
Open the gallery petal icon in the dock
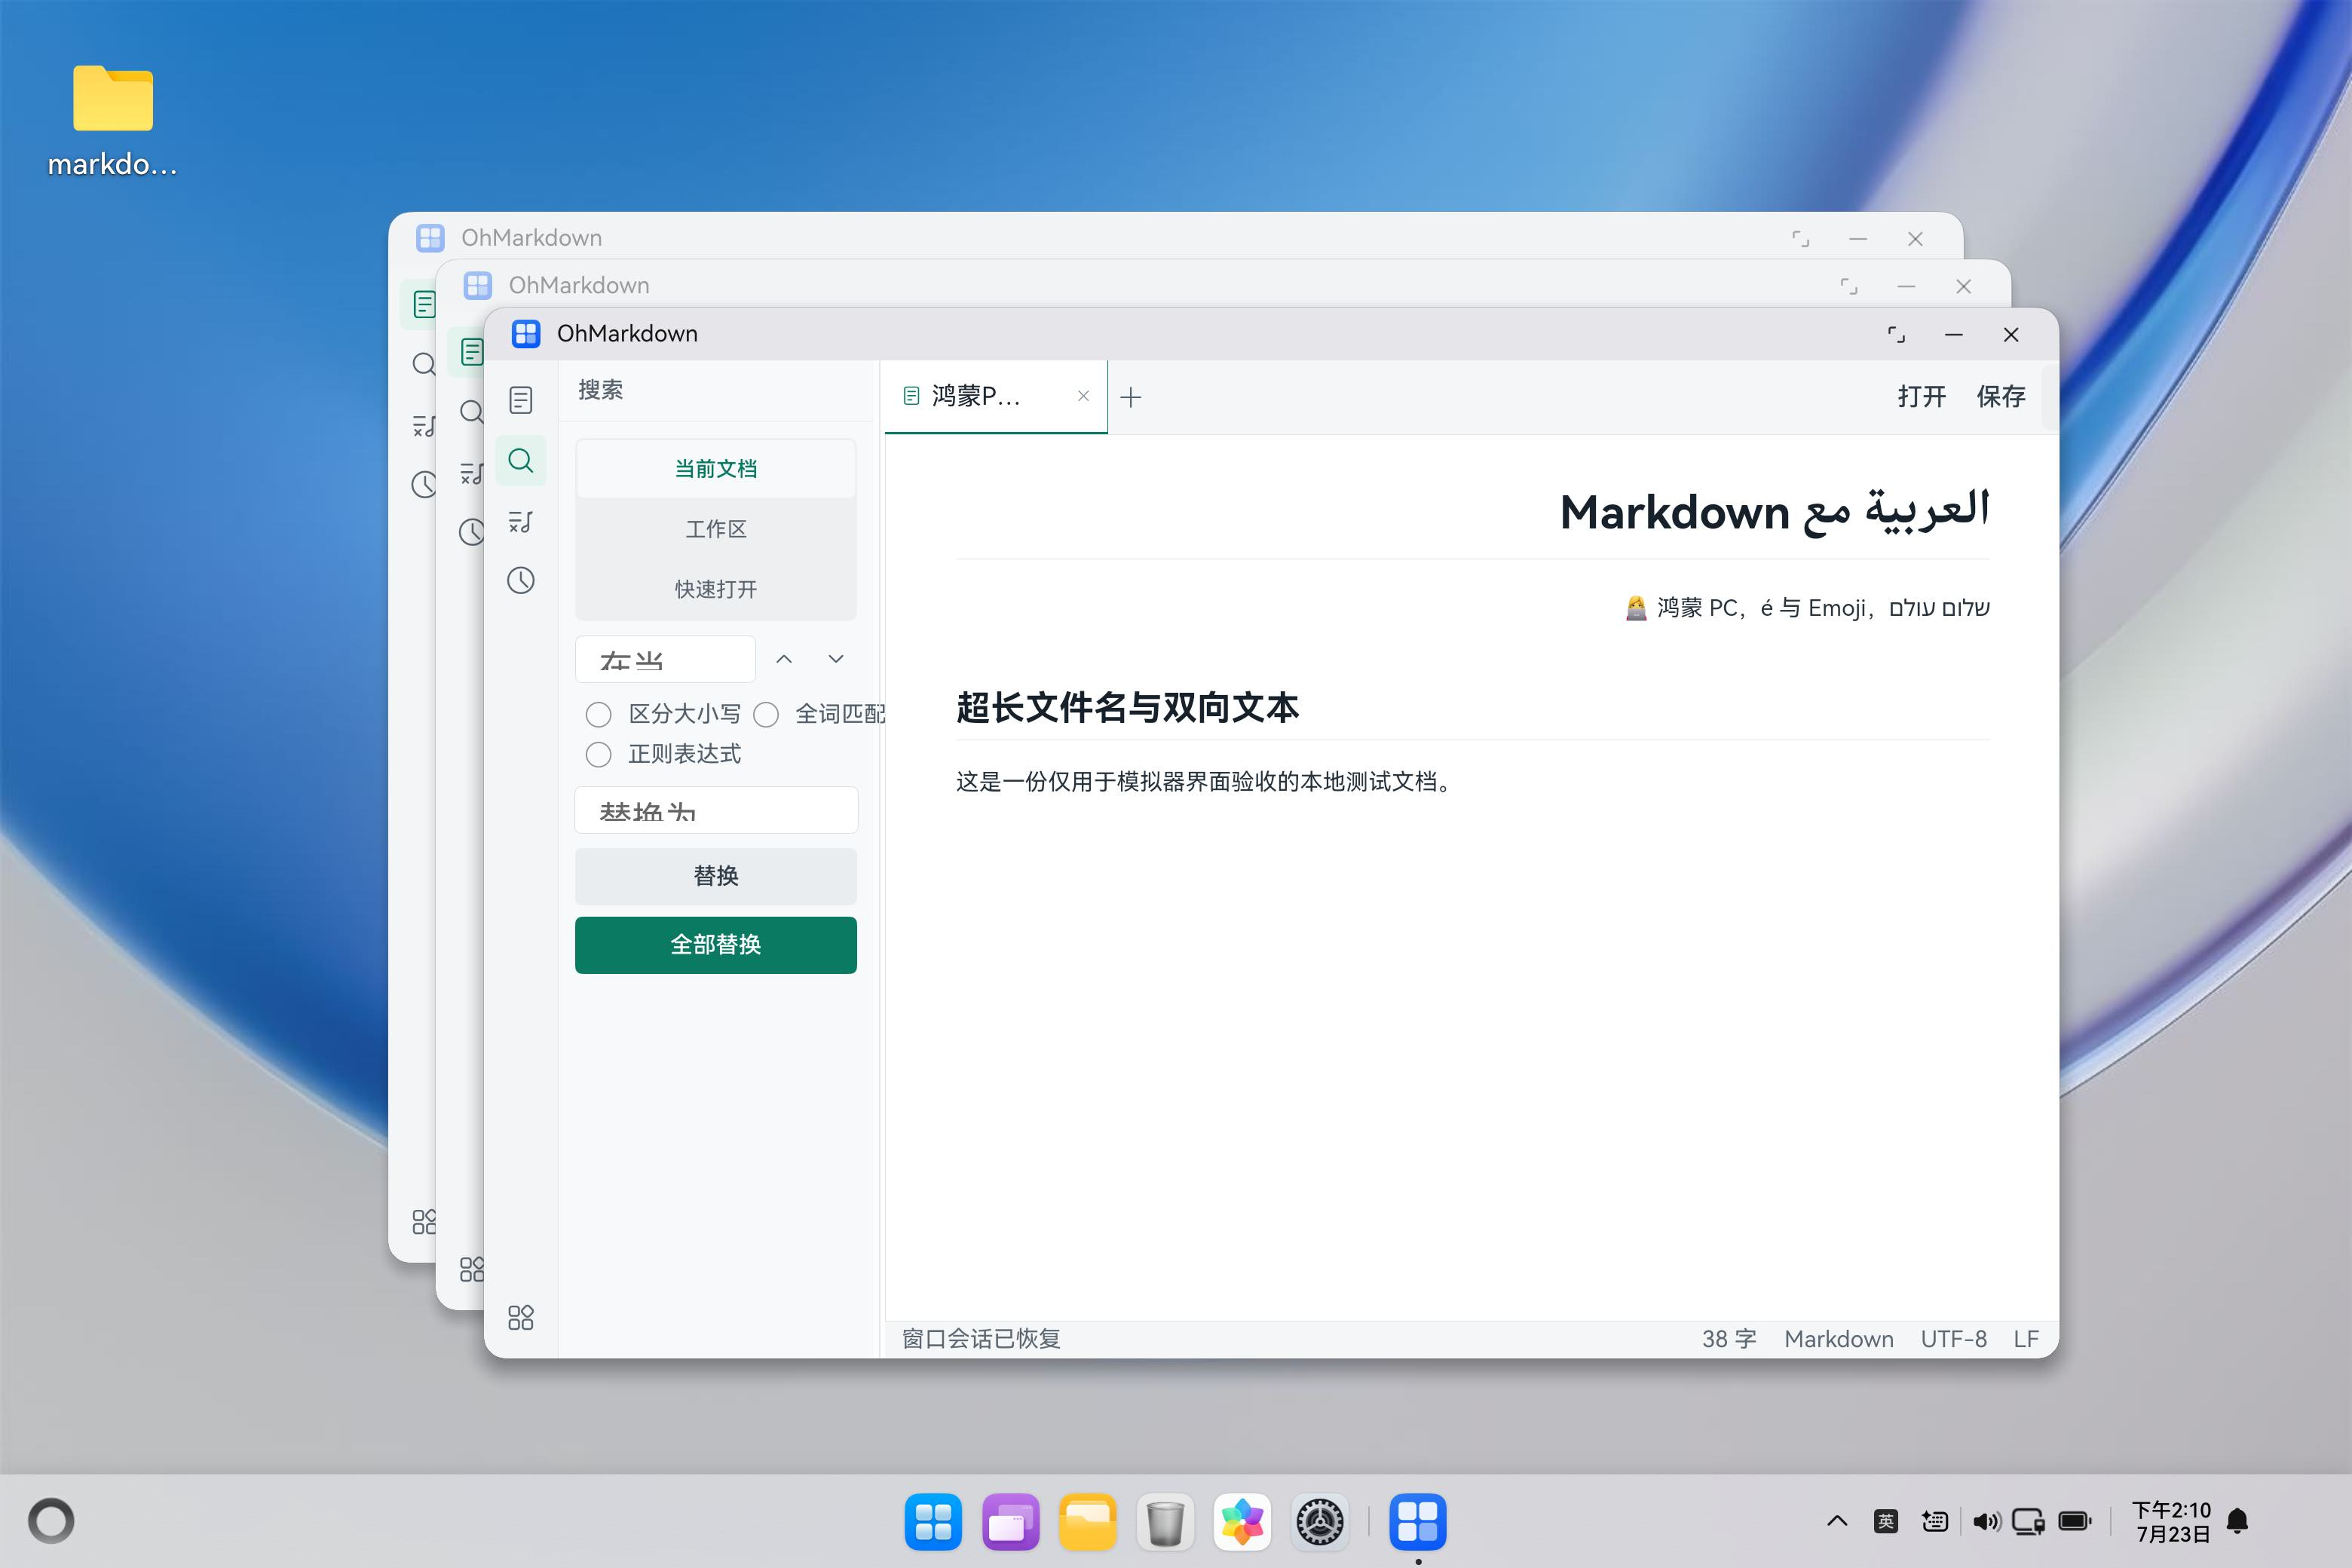click(1242, 1522)
